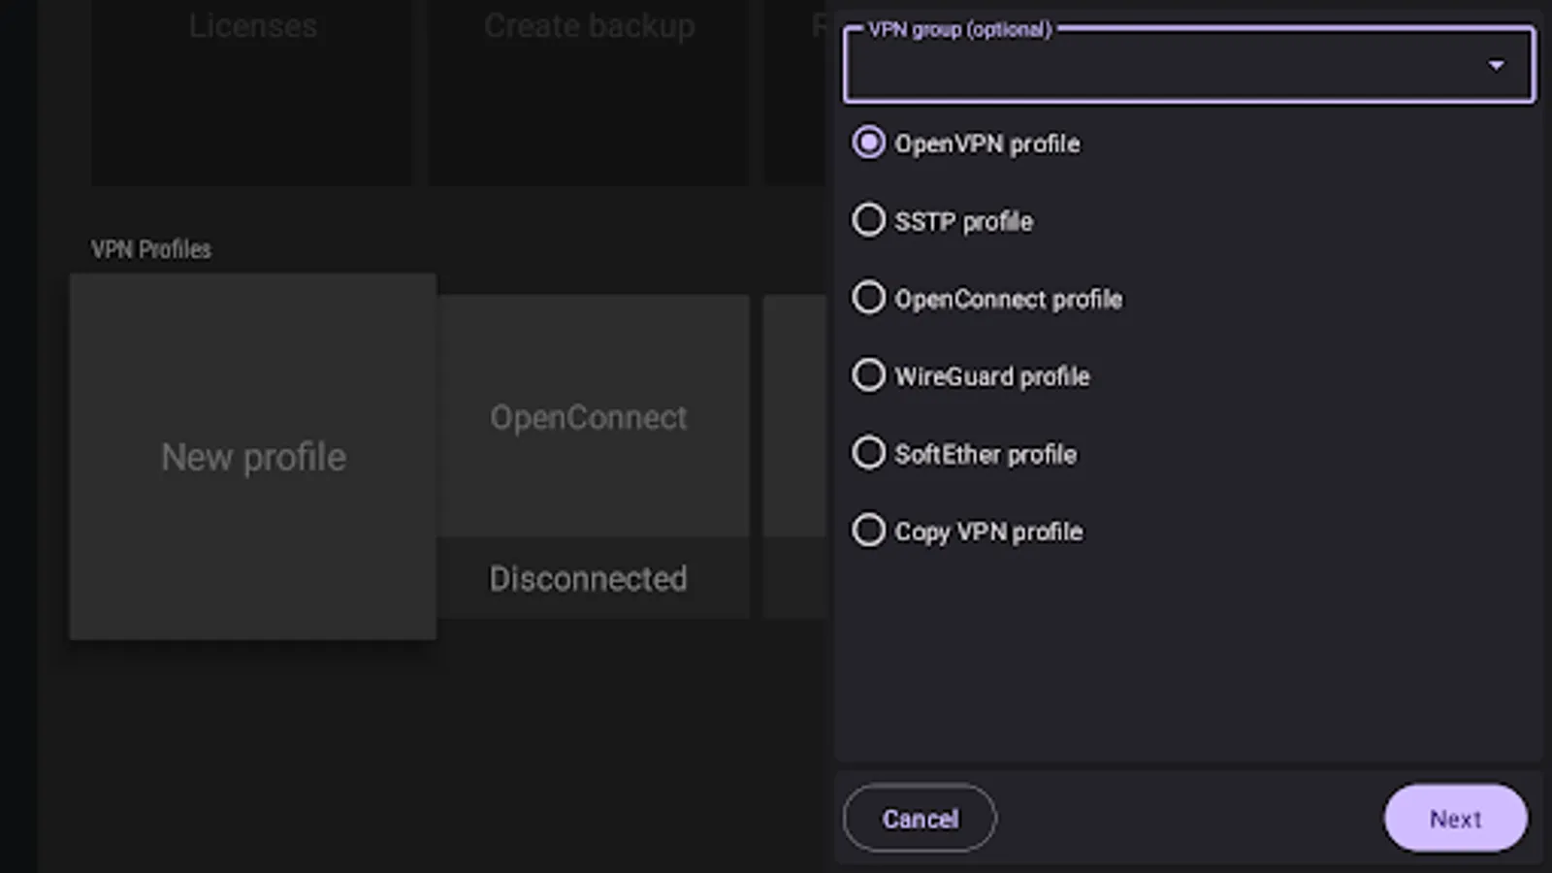
Task: Click the VPN group optional field
Action: 1164,66
